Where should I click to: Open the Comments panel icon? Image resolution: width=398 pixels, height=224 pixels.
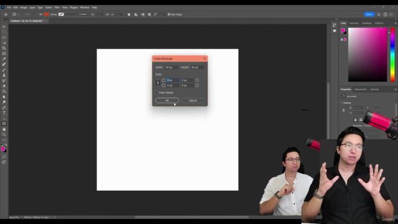tap(335, 30)
